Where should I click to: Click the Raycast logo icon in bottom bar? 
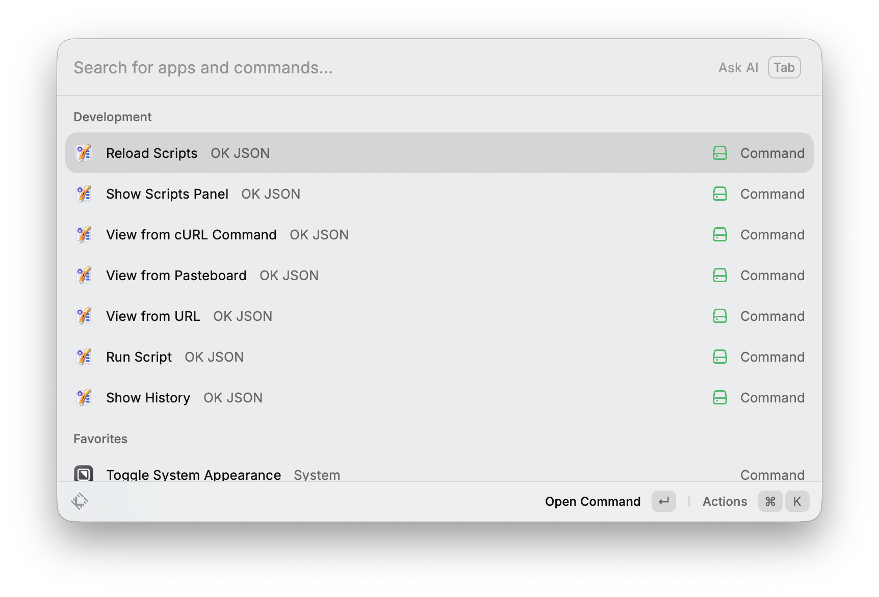pos(80,501)
